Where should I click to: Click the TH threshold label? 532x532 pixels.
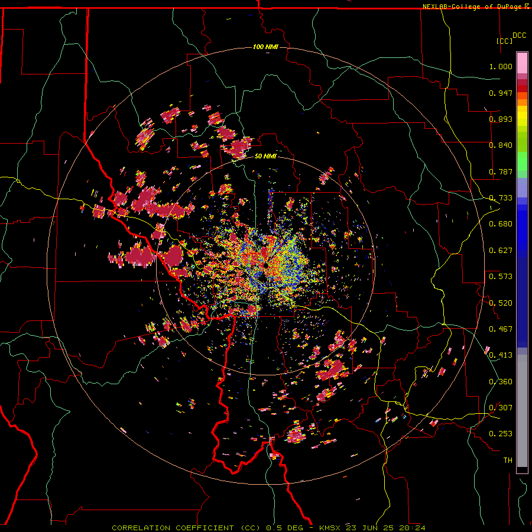pos(508,460)
